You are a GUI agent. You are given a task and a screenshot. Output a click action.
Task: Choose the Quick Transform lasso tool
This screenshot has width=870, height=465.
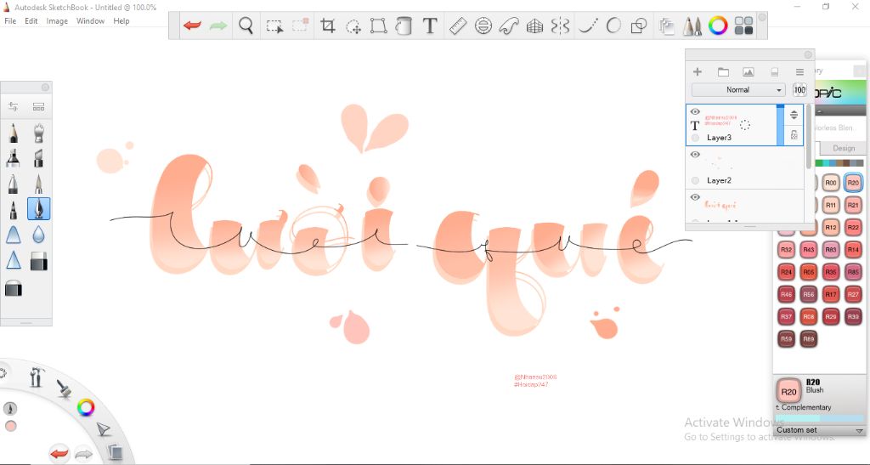pos(353,26)
